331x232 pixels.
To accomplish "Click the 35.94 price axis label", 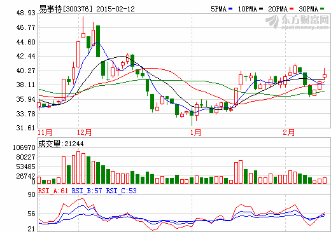I will pos(25,99).
